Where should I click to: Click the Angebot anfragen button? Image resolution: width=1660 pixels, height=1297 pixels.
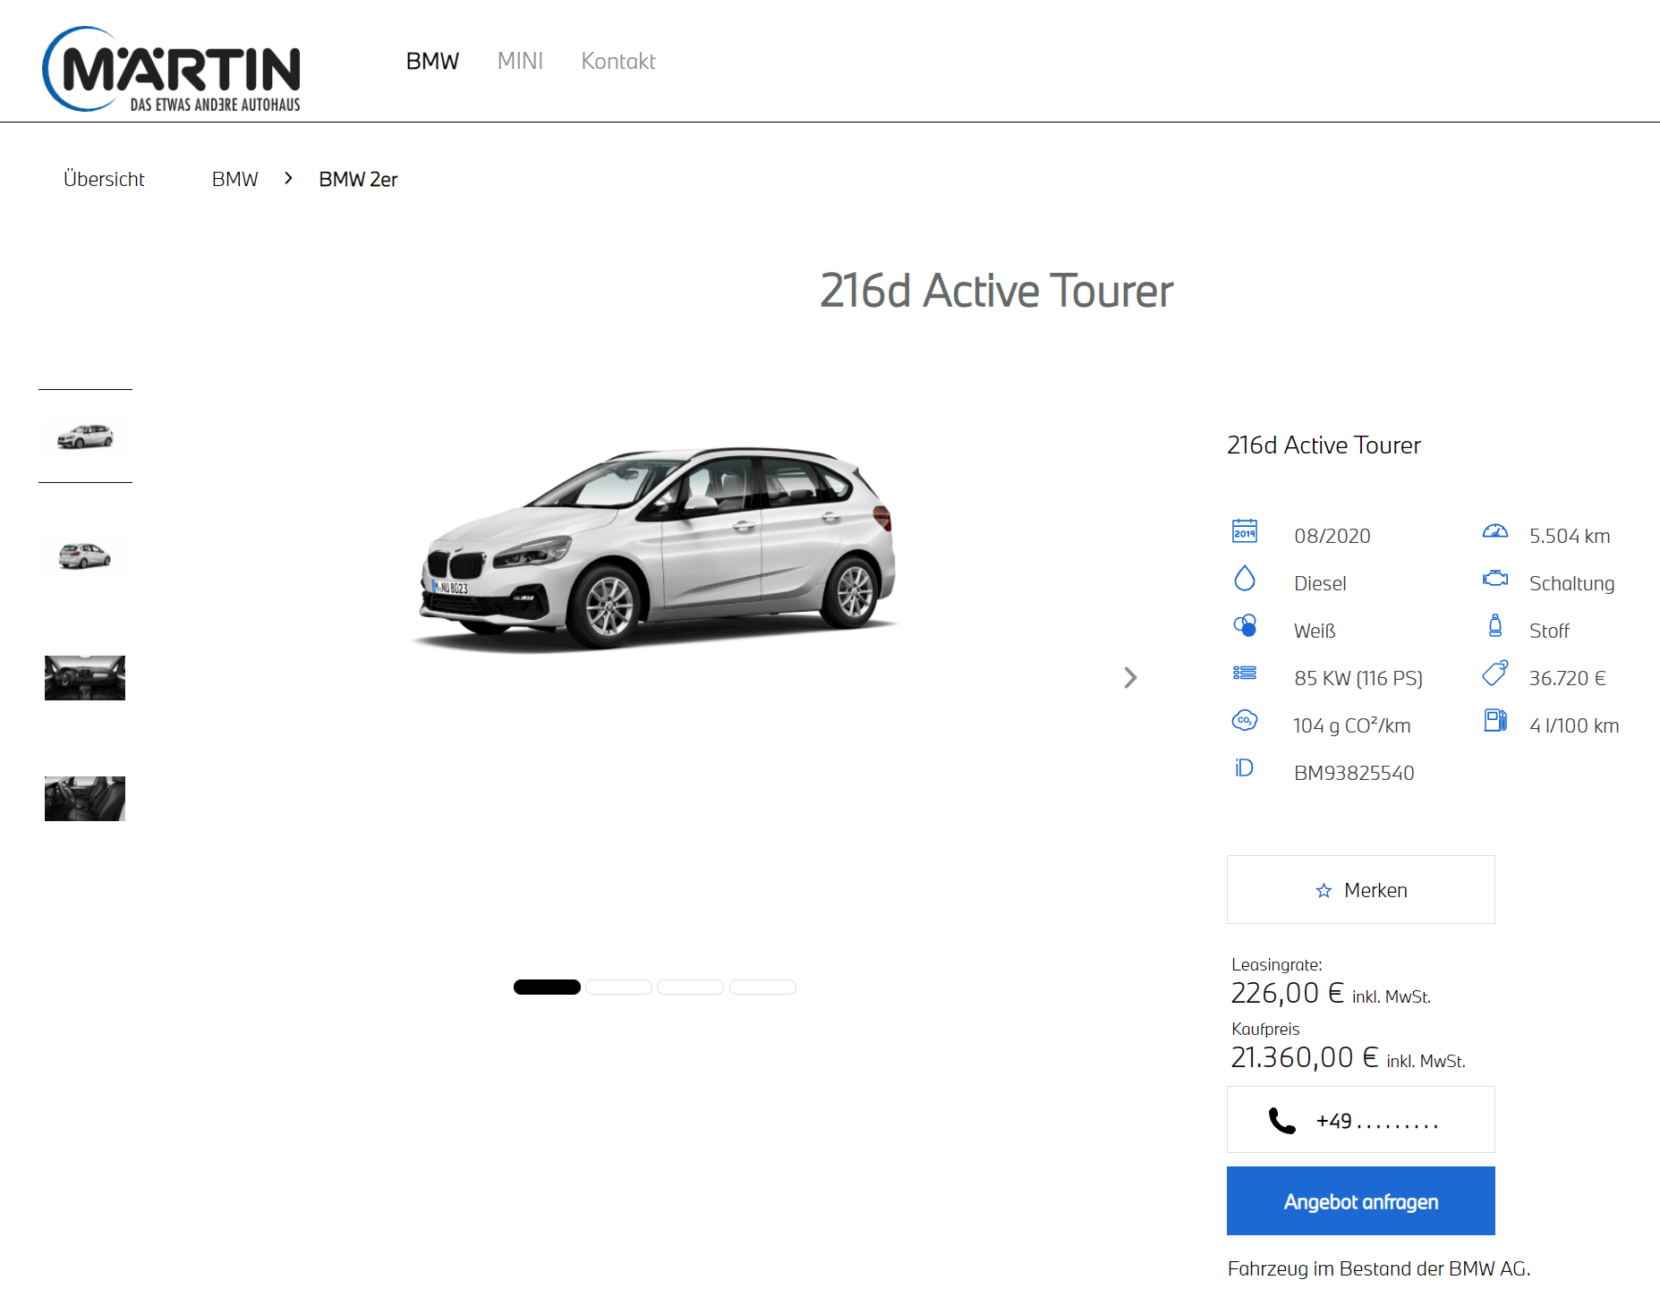[1360, 1201]
